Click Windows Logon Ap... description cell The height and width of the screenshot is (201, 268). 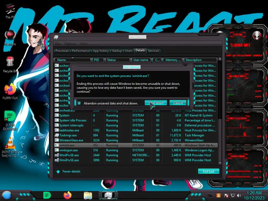[x=199, y=150]
